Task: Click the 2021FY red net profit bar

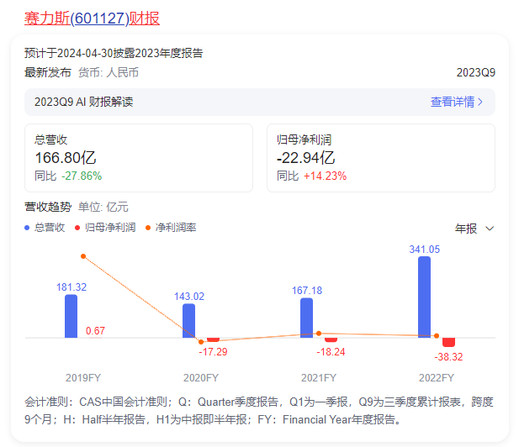Action: [331, 340]
